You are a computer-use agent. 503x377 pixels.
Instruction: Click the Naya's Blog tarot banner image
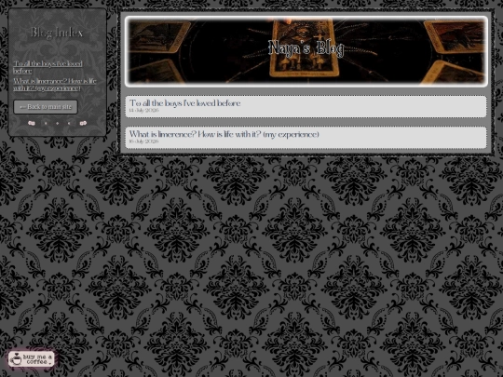click(x=306, y=51)
